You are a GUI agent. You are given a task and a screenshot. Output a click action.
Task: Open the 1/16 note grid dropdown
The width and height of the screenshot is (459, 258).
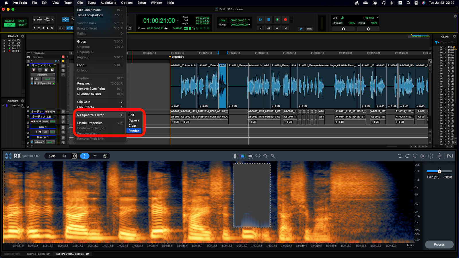click(x=371, y=18)
